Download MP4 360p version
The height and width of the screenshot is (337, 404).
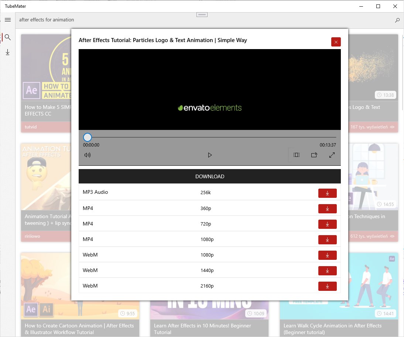(x=328, y=209)
